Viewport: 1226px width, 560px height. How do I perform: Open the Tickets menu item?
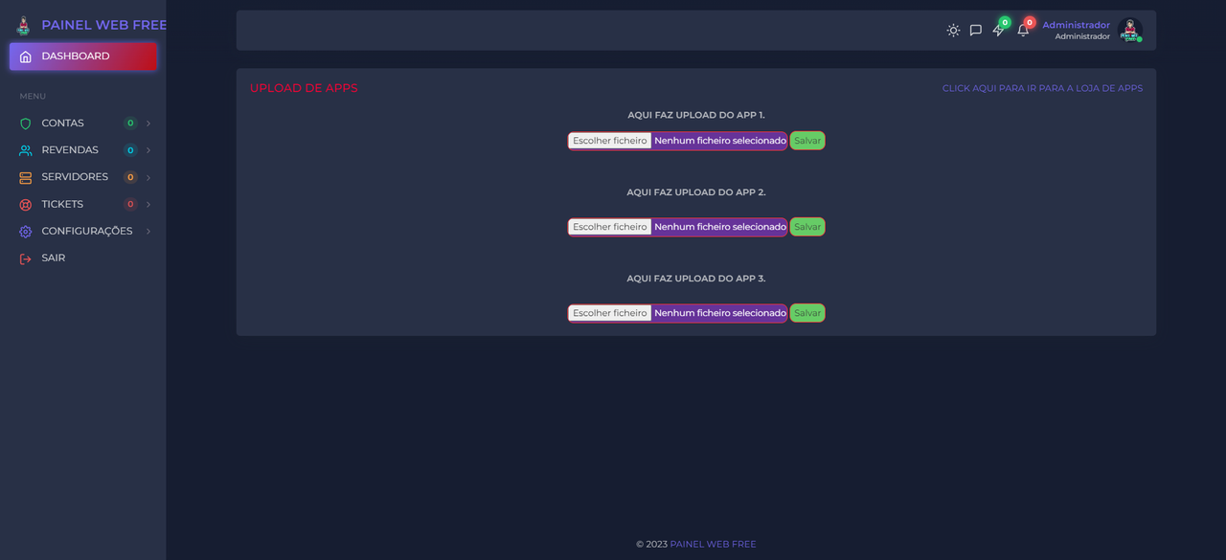click(83, 204)
